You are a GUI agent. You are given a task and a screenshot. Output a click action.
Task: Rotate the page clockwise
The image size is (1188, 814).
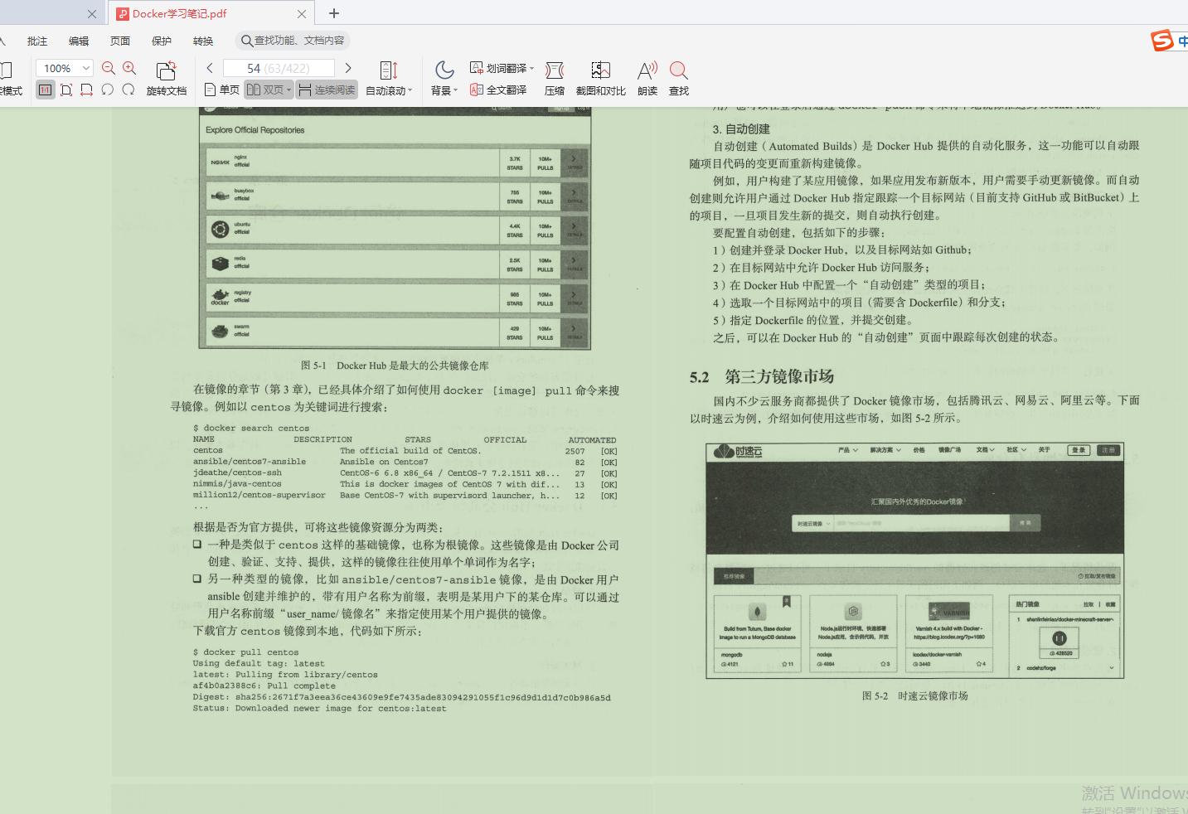pos(128,90)
